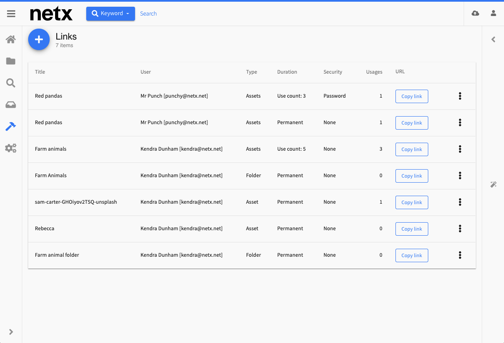Click usages value 3 for Farm animals

point(381,149)
